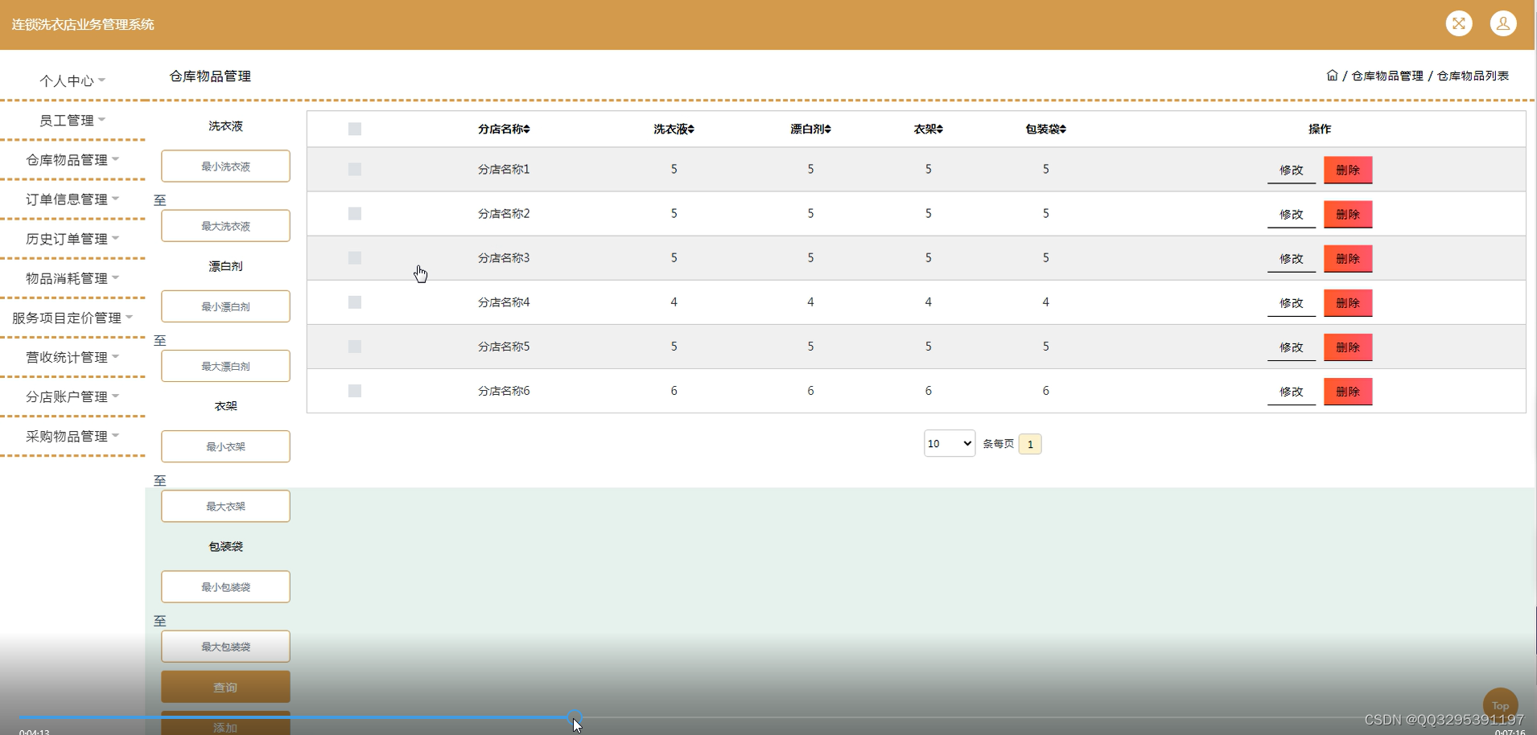This screenshot has width=1537, height=735.
Task: Click 删除 for 分店名称1
Action: 1348,170
